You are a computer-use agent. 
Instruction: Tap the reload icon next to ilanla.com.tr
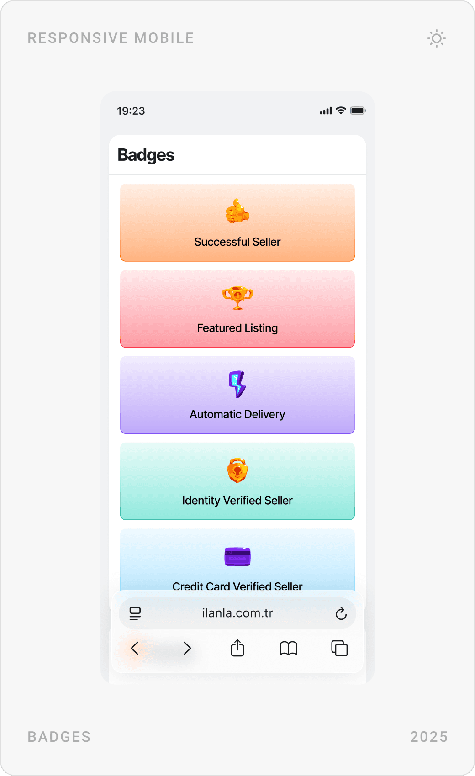pos(341,613)
